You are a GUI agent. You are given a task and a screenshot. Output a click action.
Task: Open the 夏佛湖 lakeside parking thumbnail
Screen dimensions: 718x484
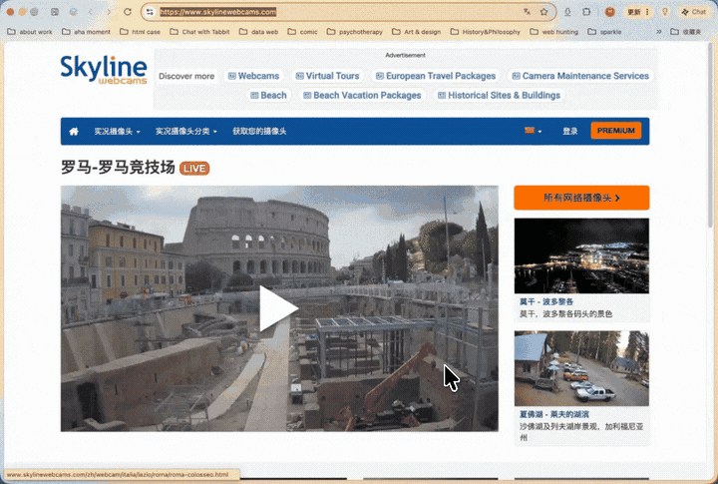[581, 368]
